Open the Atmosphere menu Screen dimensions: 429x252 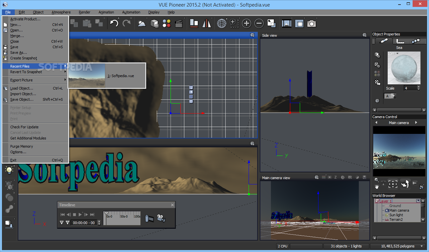pos(61,12)
